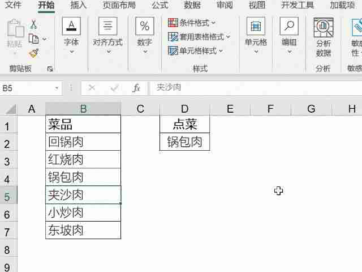Click the formula bar containing 夹沙肉
The image size is (362, 272).
point(256,88)
